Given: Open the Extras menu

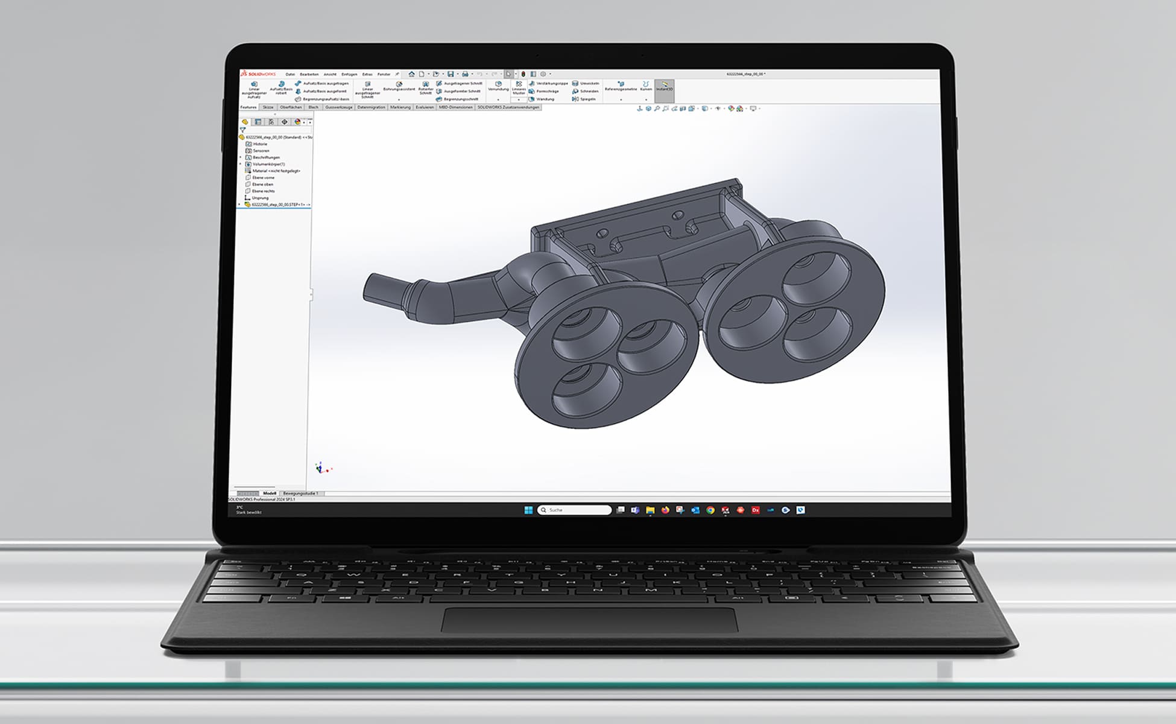Looking at the screenshot, I should pyautogui.click(x=367, y=74).
